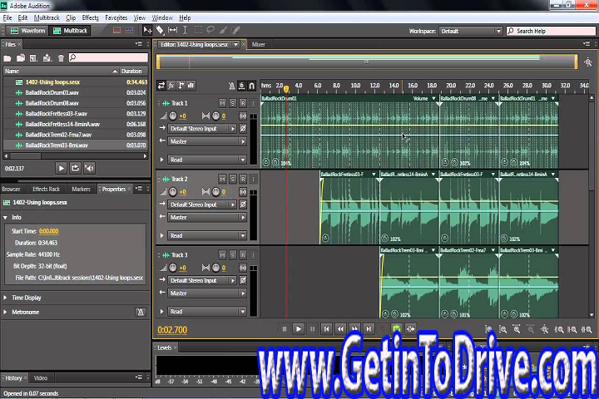Image resolution: width=599 pixels, height=399 pixels.
Task: Expand the Metronome section
Action: point(5,312)
